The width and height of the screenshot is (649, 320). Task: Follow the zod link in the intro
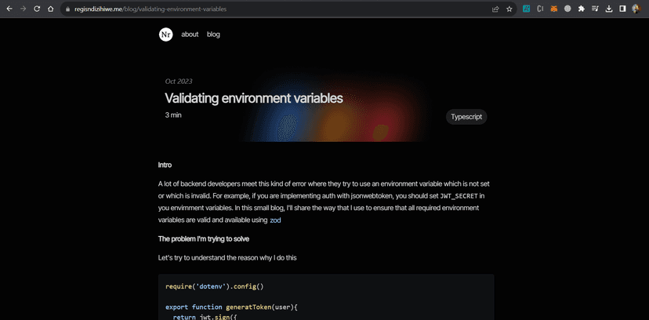(x=275, y=221)
